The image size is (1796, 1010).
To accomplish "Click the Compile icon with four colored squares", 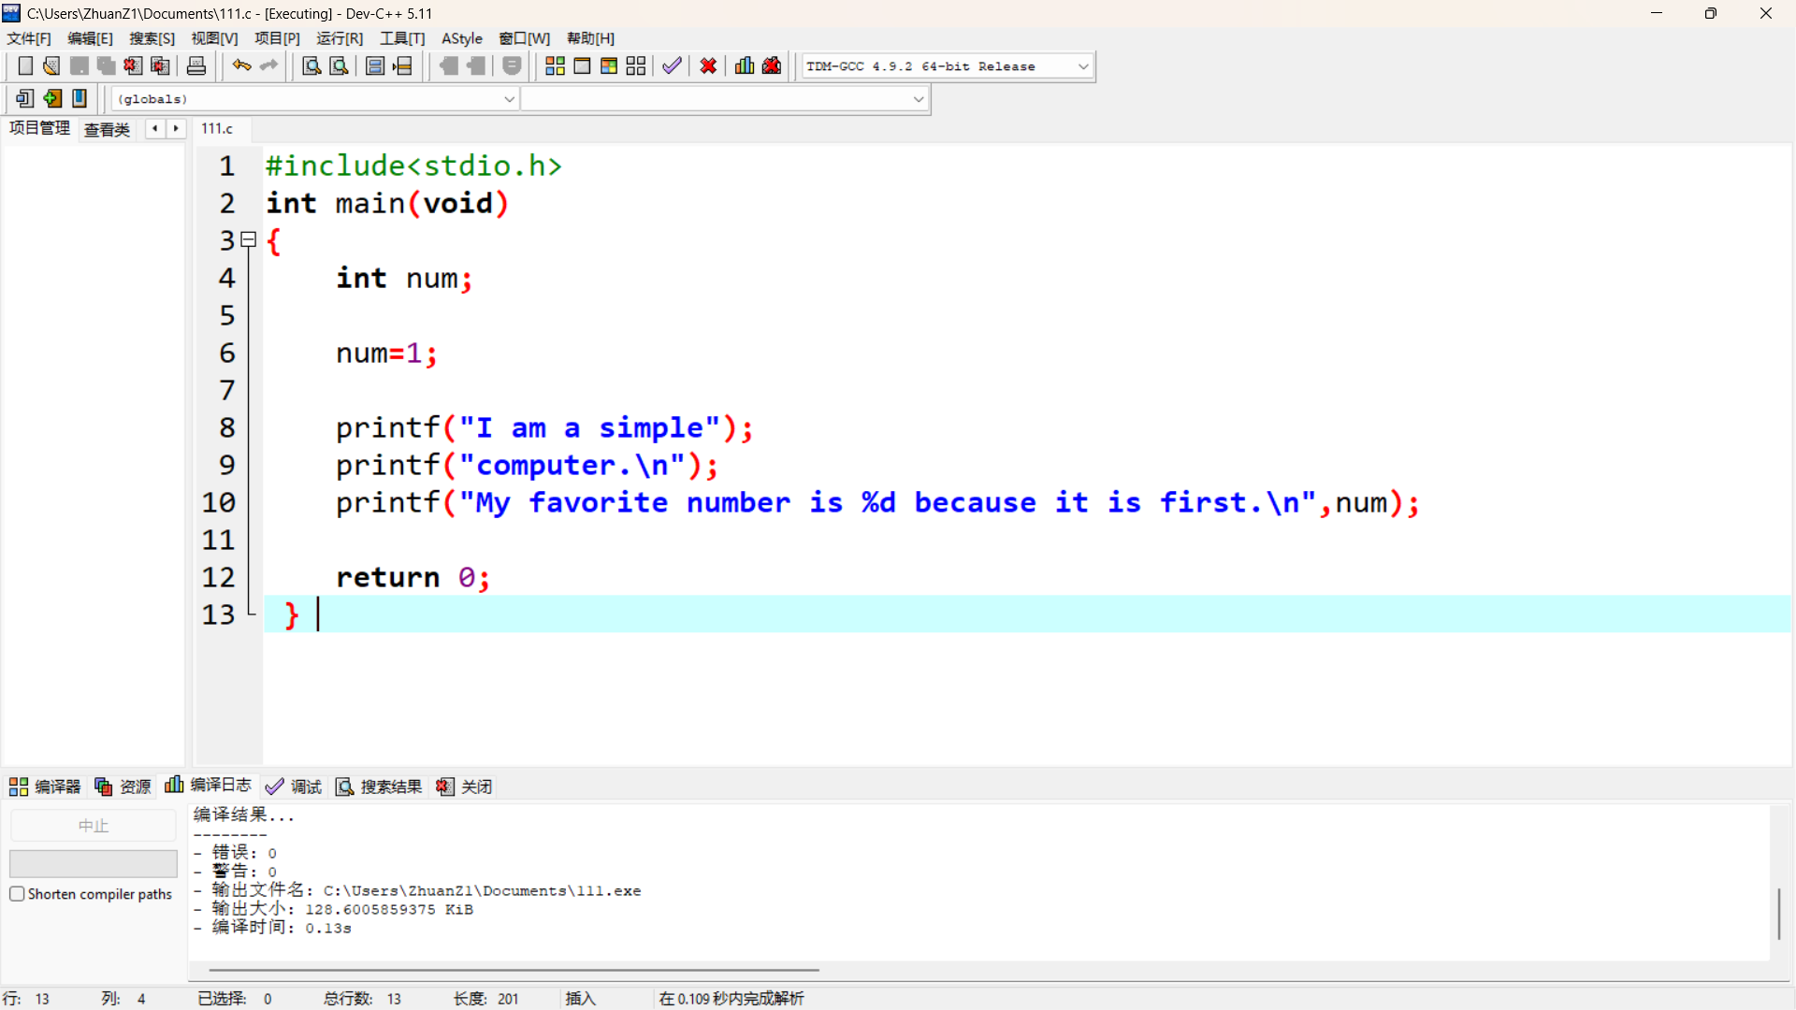I will point(555,65).
